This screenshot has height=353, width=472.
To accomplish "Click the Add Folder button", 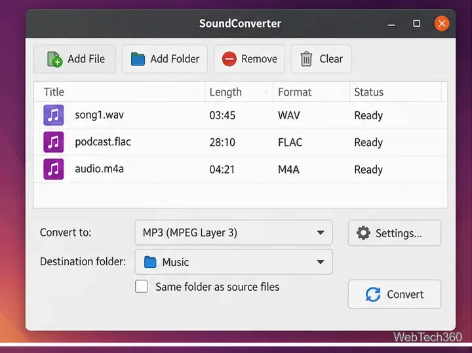I will click(x=165, y=59).
